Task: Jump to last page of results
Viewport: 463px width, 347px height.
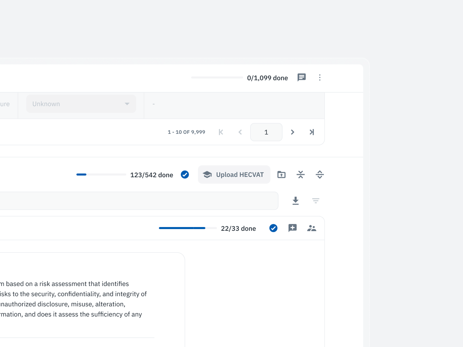Action: point(312,132)
